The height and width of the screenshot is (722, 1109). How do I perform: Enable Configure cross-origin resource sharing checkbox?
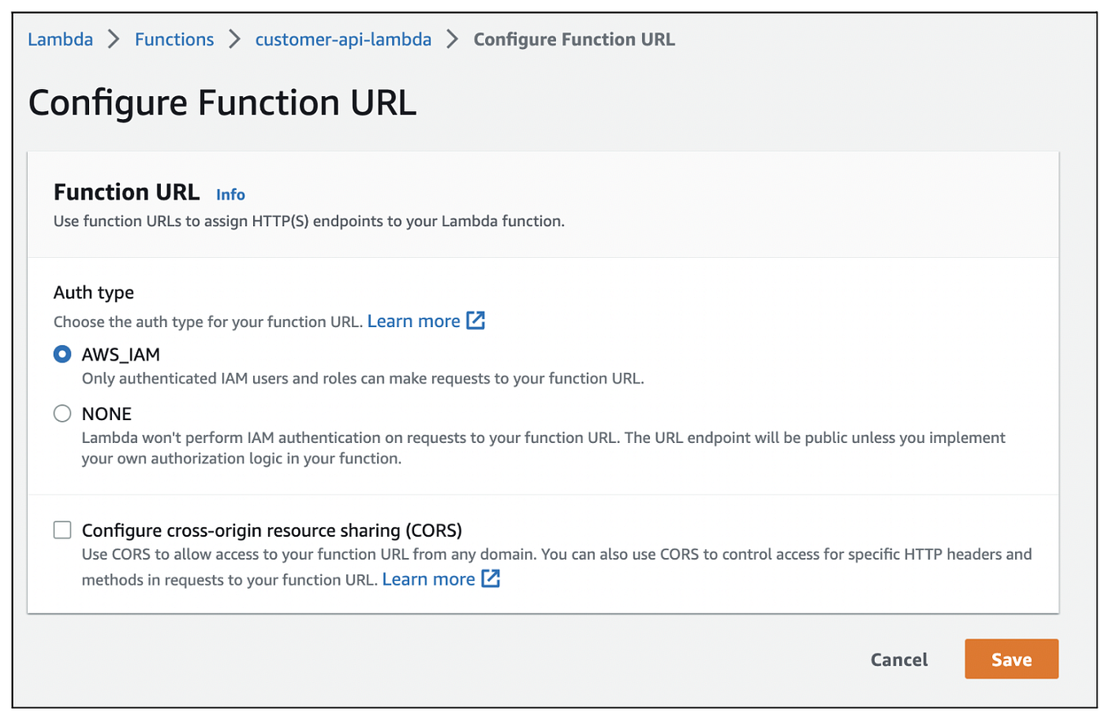point(62,530)
